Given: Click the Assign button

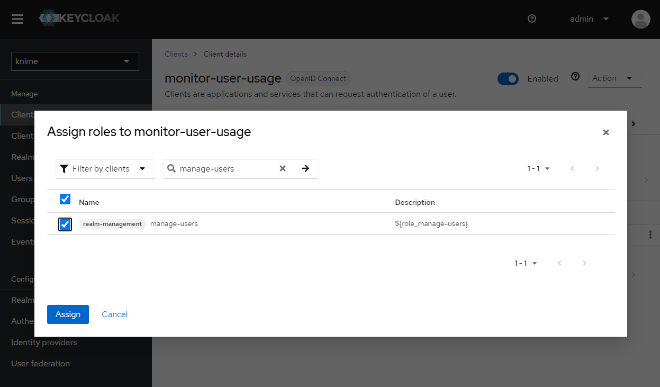Looking at the screenshot, I should [x=68, y=314].
